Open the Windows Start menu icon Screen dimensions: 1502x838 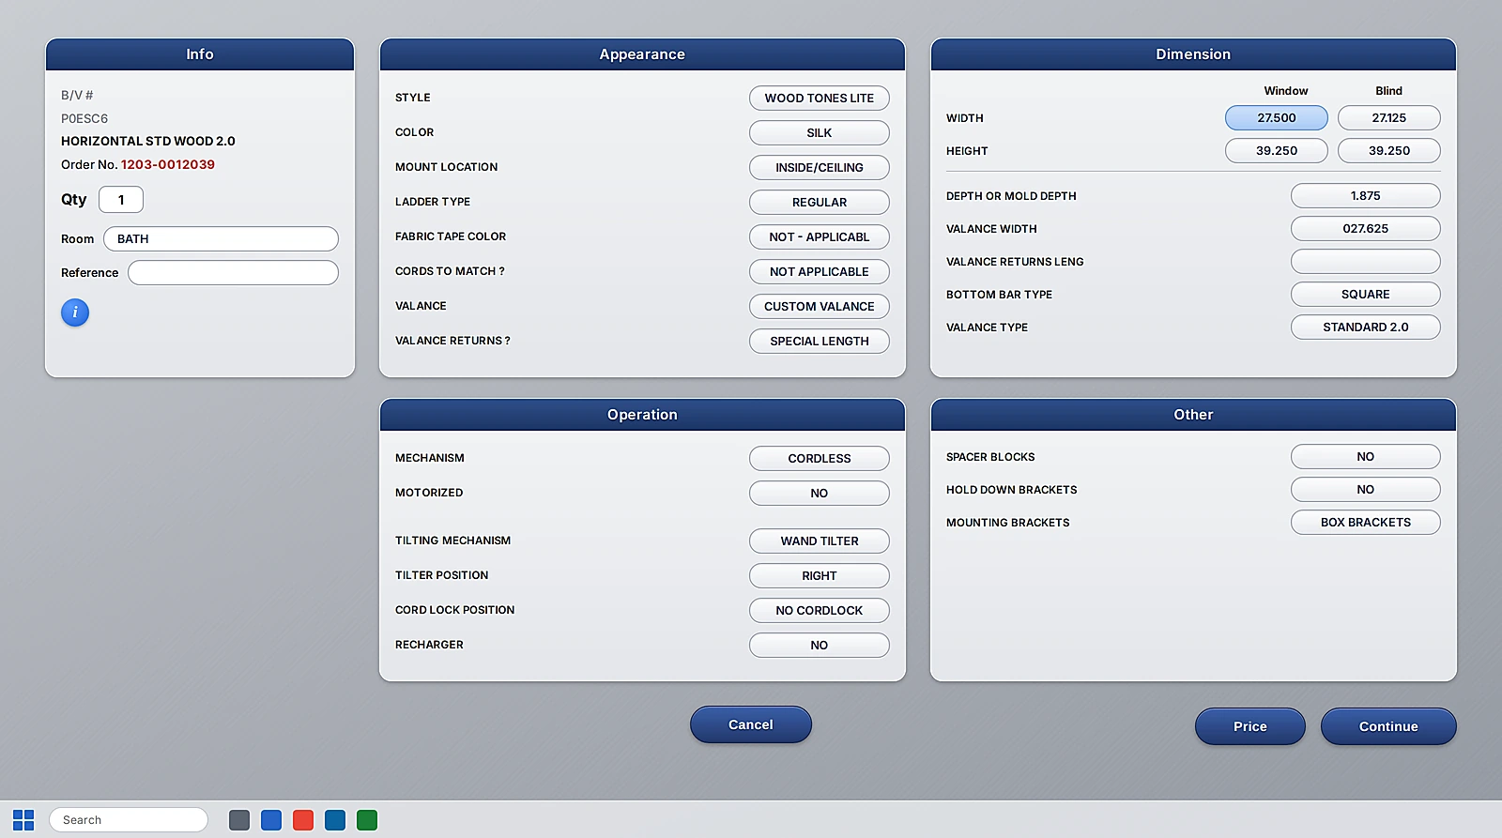point(23,820)
